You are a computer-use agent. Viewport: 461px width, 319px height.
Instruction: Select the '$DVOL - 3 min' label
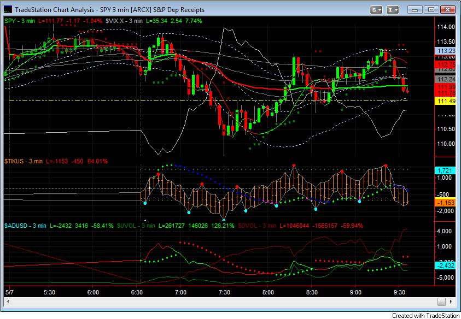[x=256, y=226]
